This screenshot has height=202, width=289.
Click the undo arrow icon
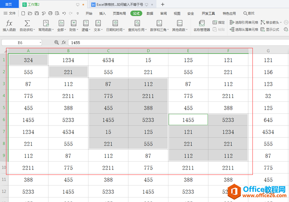click(64, 13)
